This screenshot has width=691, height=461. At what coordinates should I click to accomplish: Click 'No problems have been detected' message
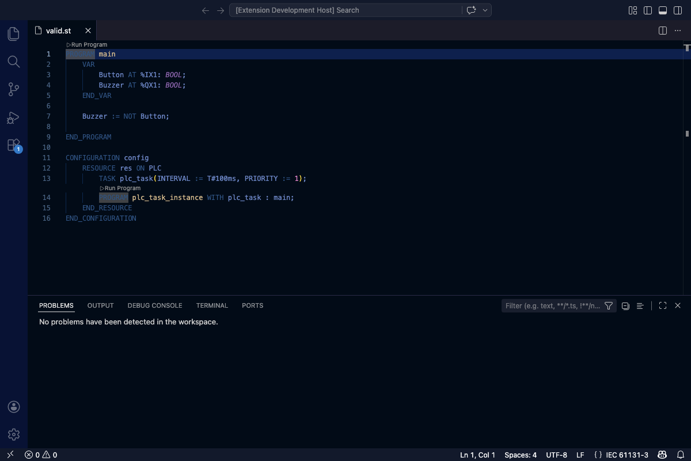pyautogui.click(x=128, y=322)
